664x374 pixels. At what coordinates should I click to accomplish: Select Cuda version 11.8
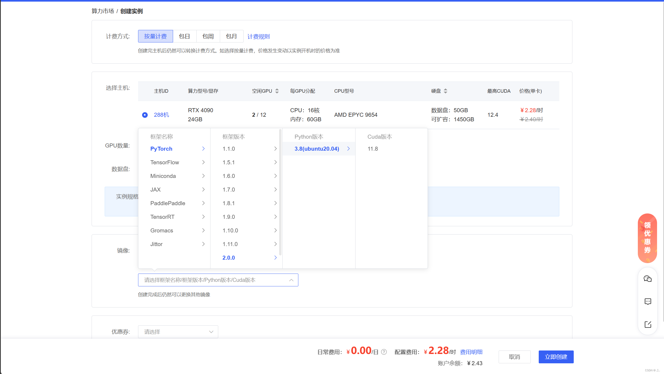(373, 149)
